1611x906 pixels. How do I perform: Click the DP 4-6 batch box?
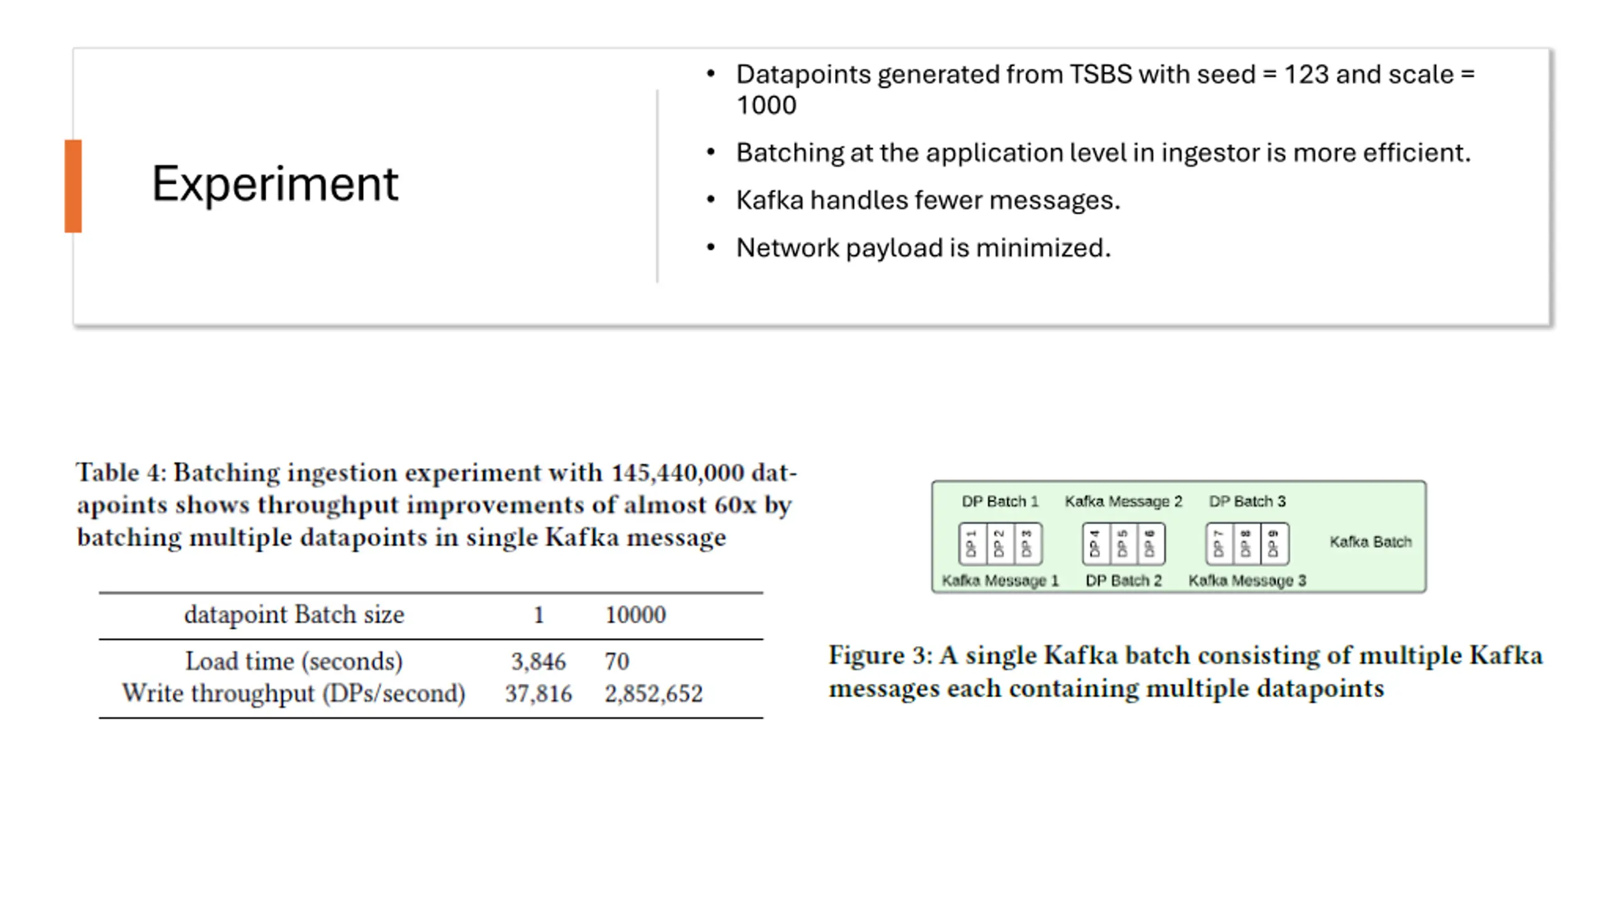coord(1123,544)
